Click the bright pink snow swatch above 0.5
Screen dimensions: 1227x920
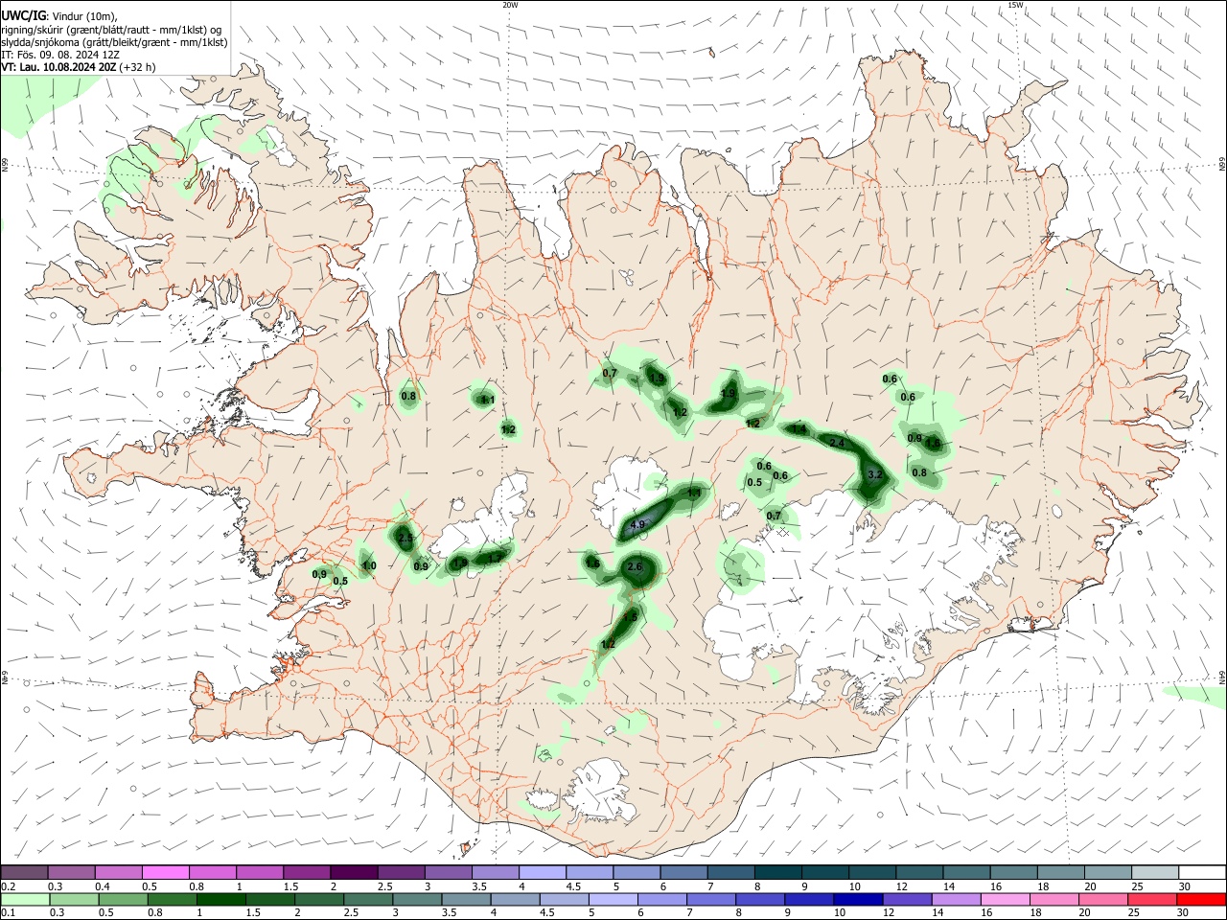click(x=165, y=872)
